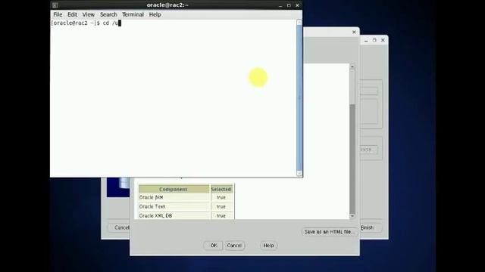Click Save as an HTML file button
485x272 pixels.
pyautogui.click(x=330, y=232)
